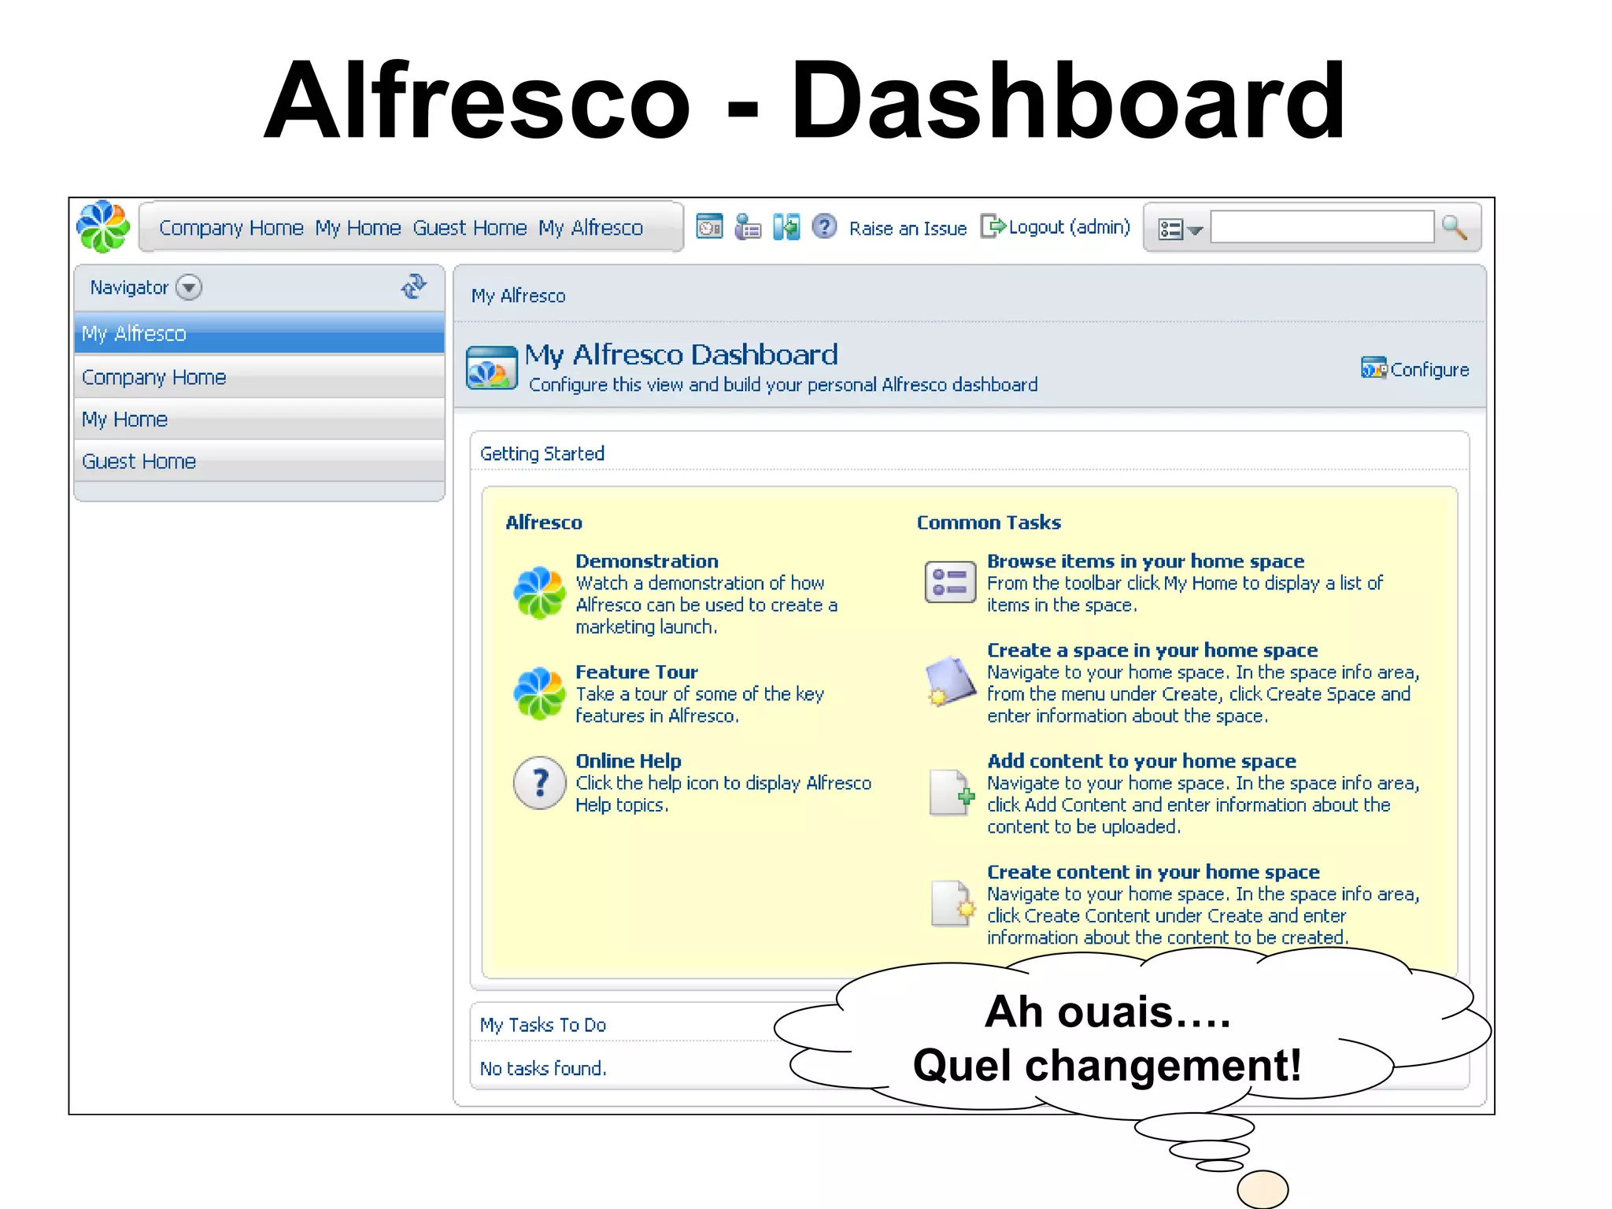Open Create a space in your home space
Image resolution: width=1612 pixels, height=1209 pixels.
(1152, 650)
